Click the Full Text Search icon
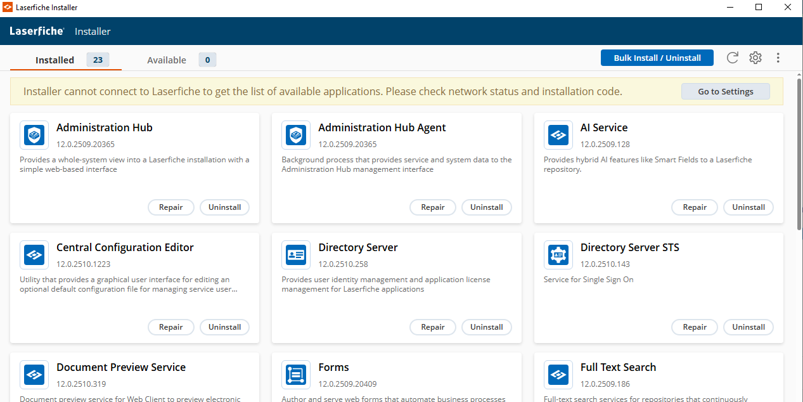 (558, 375)
